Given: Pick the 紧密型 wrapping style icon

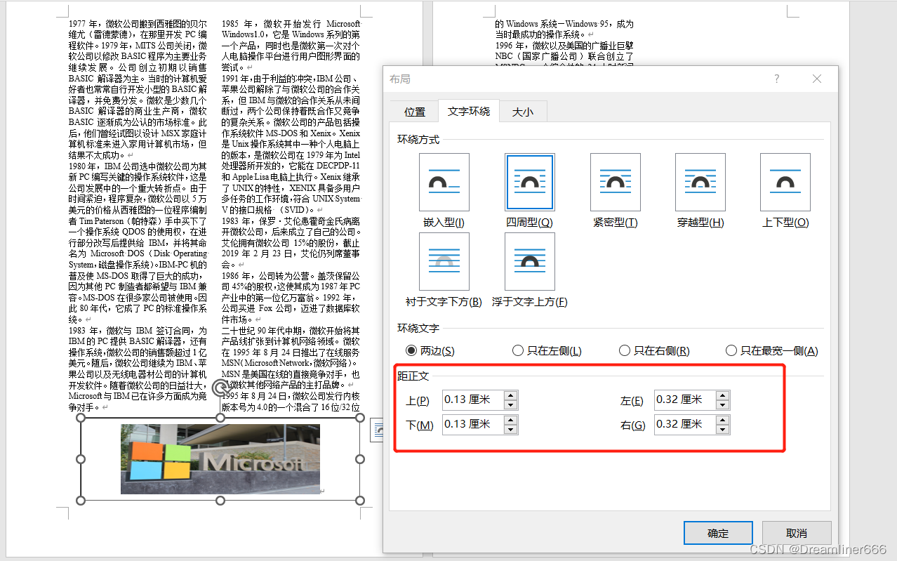Looking at the screenshot, I should (616, 183).
